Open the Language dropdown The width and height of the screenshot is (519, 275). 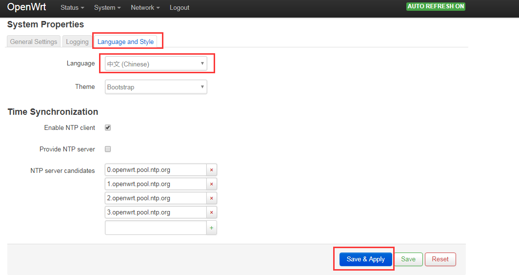(x=156, y=64)
